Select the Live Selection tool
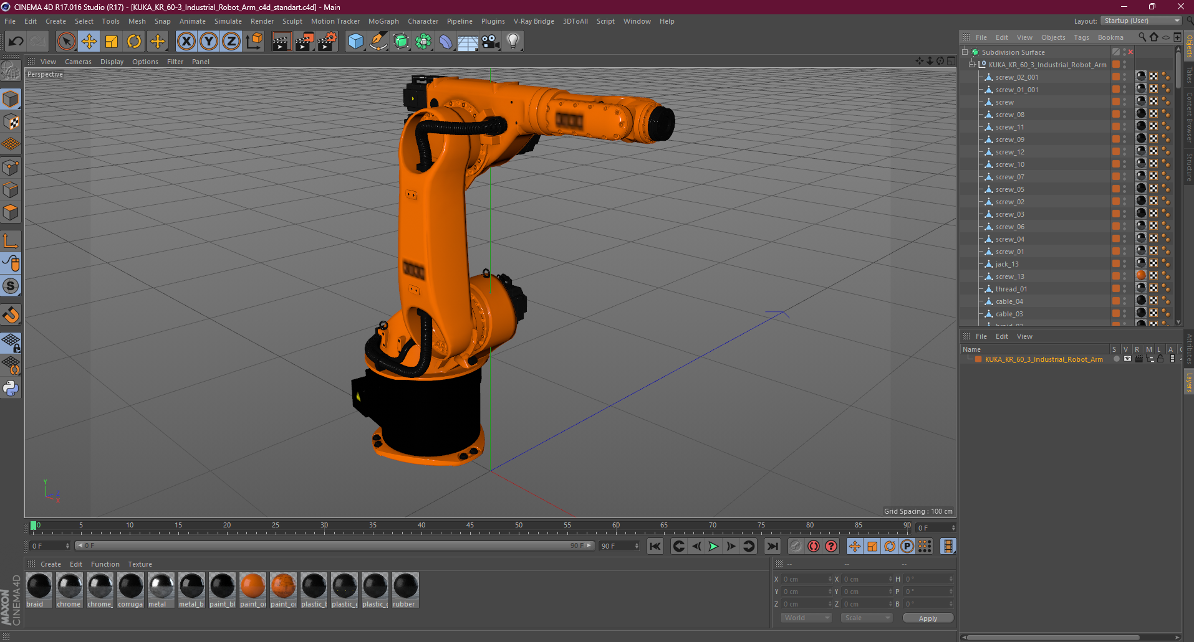This screenshot has width=1194, height=642. (x=66, y=42)
